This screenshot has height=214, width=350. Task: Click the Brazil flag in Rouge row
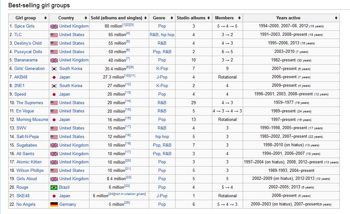coord(54,187)
